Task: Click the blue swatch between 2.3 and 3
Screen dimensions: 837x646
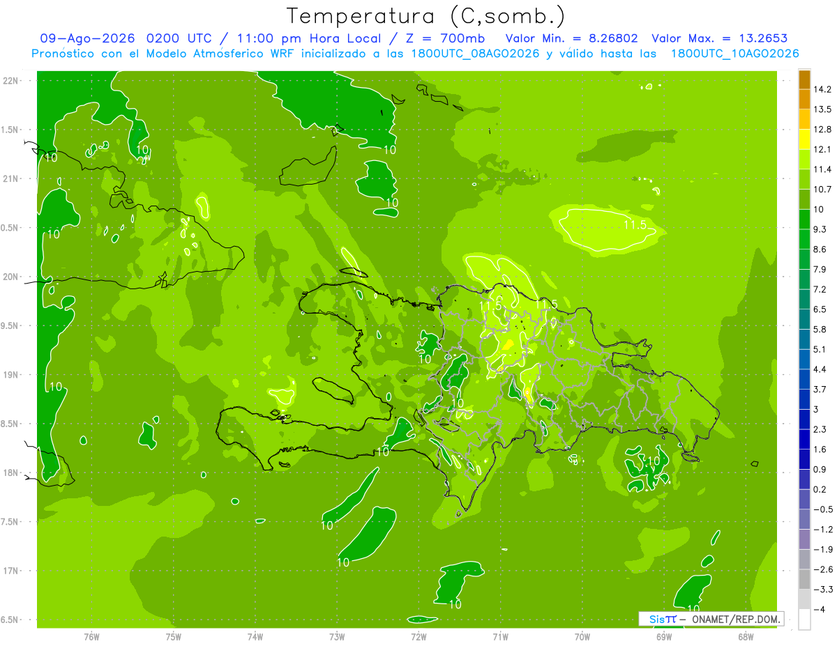Action: point(804,419)
